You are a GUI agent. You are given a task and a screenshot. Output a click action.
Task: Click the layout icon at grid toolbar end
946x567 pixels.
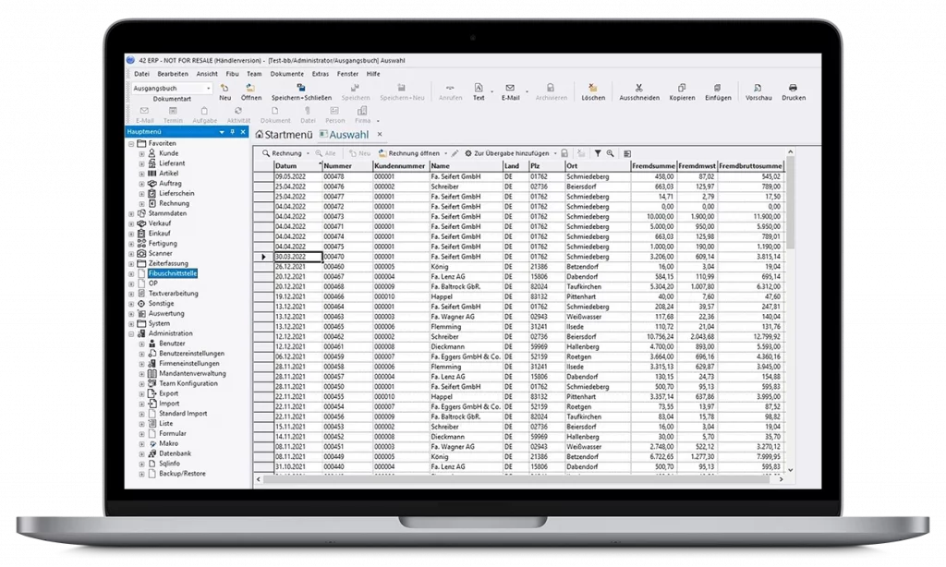tap(627, 153)
